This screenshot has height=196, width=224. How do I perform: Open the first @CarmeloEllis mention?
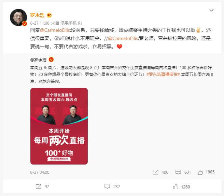55,30
